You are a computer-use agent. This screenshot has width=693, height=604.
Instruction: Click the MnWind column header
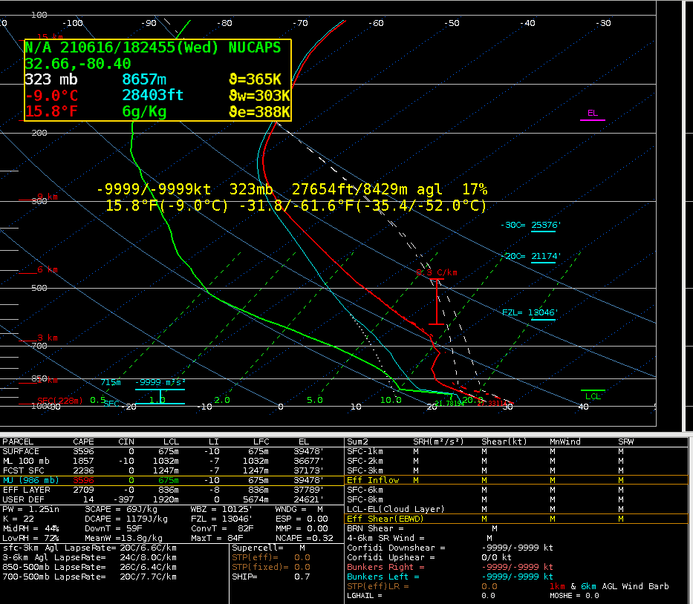coord(565,441)
